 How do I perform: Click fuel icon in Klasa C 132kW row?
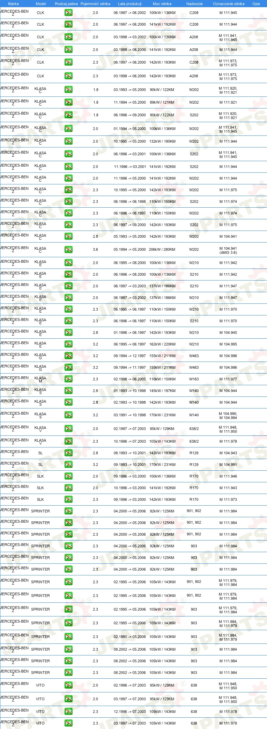68,141
